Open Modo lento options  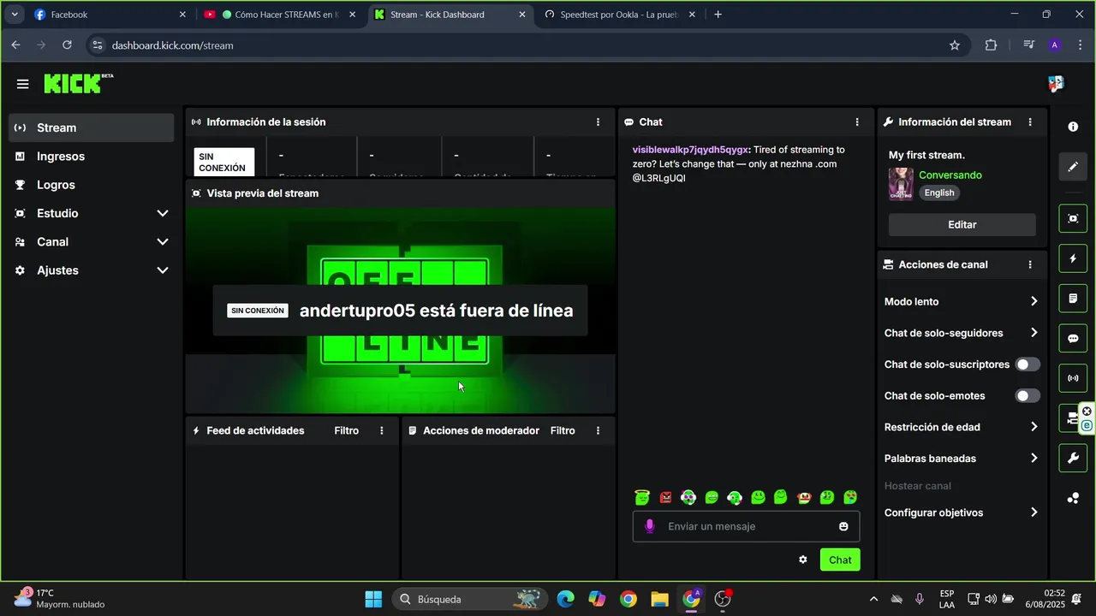click(962, 301)
